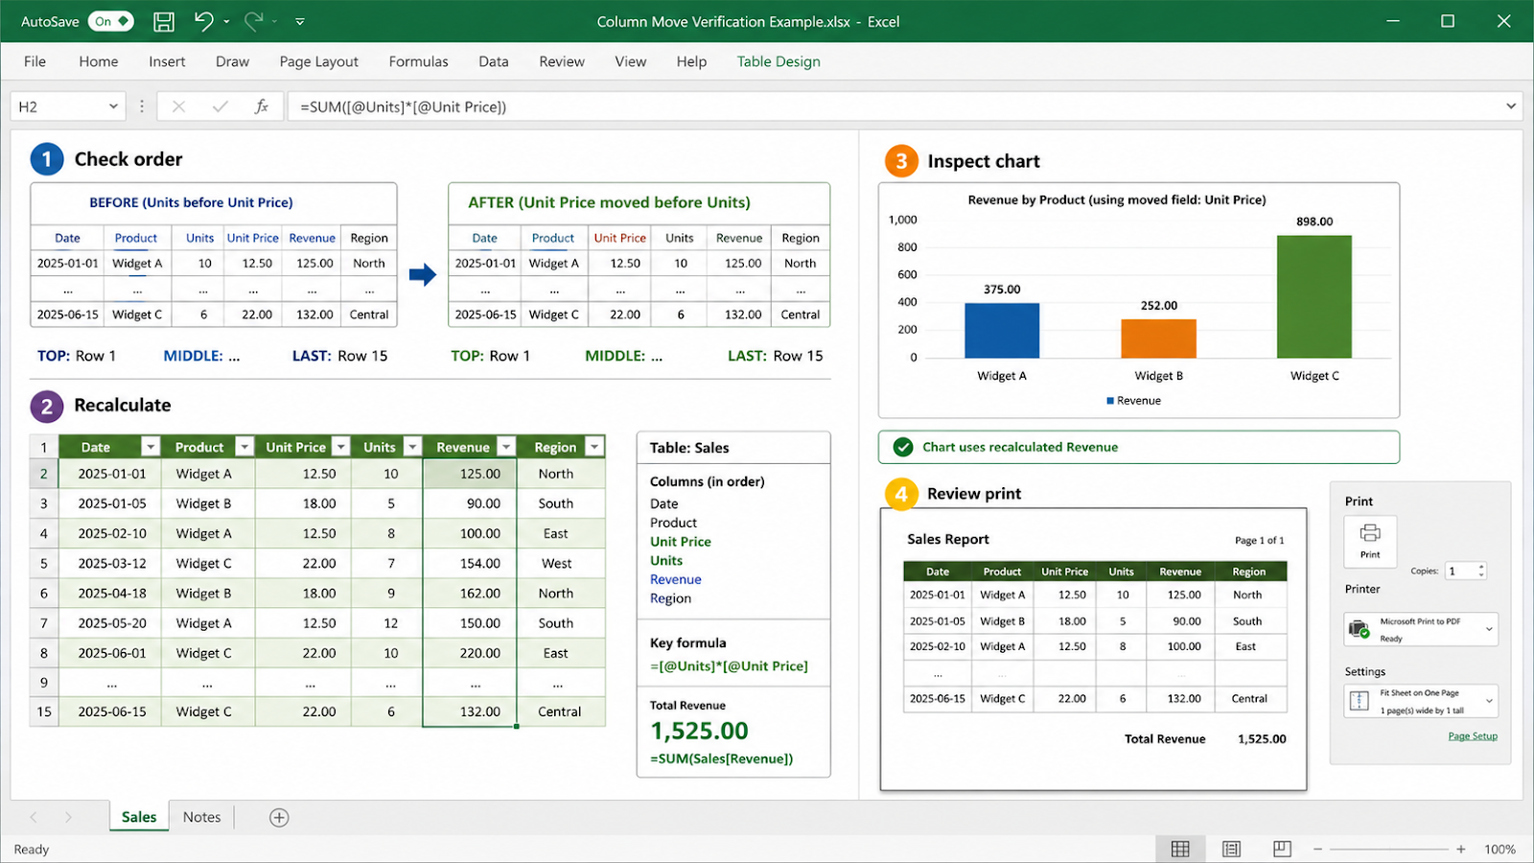Open the Insert ribbon tab
Screen dimensions: 1534x863
167,61
